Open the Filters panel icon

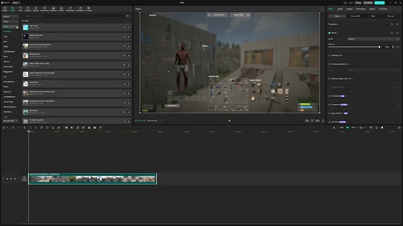[x=62, y=9]
